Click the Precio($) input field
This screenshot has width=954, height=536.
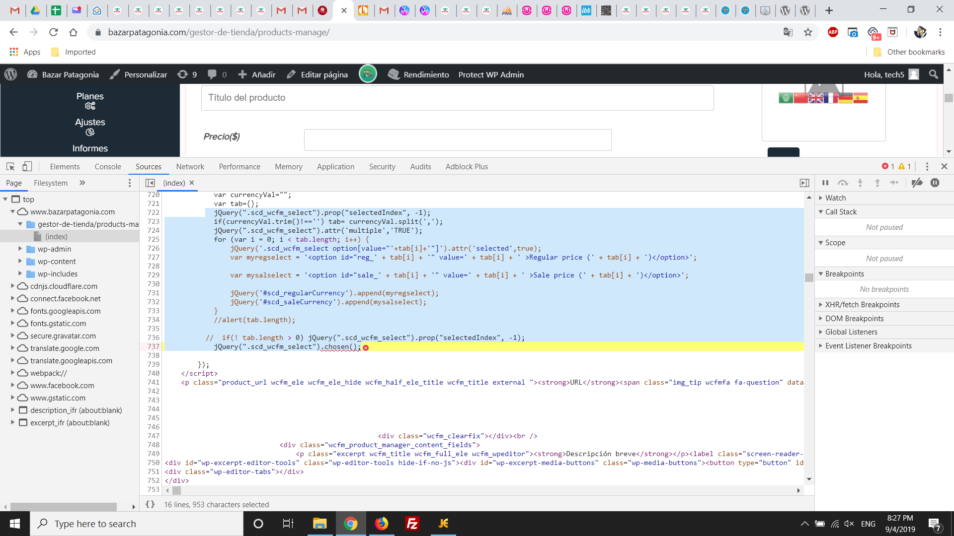coord(458,140)
